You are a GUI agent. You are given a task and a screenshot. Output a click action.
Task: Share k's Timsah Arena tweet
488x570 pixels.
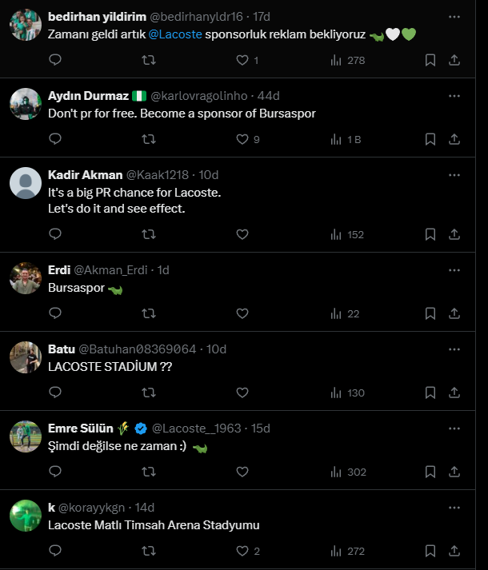[454, 551]
